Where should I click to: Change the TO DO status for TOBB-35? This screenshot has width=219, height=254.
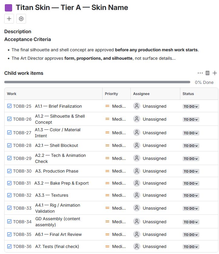click(x=191, y=235)
